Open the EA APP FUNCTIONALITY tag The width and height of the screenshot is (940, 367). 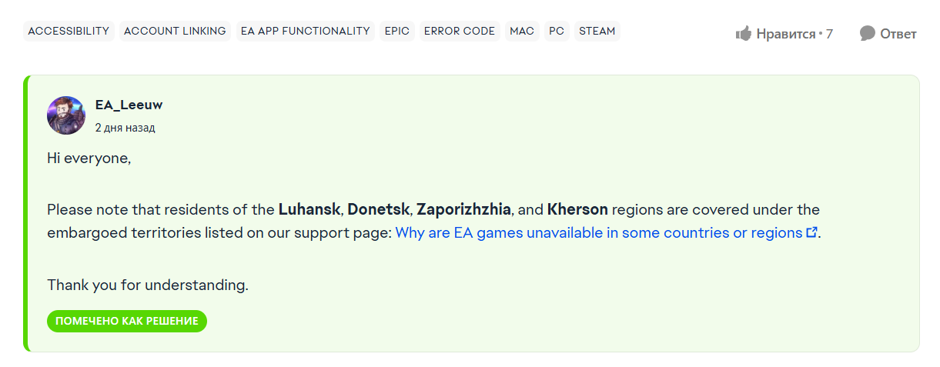[x=305, y=32]
